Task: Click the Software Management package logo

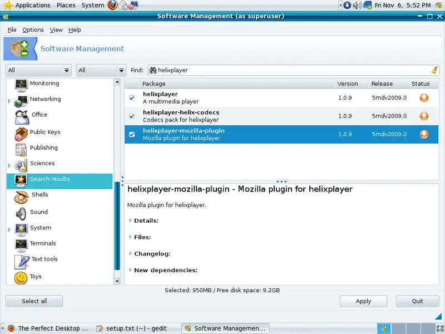Action: click(x=20, y=48)
